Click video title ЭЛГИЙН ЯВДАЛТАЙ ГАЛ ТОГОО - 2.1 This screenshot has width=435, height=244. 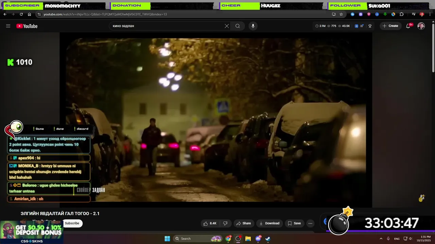(60, 213)
